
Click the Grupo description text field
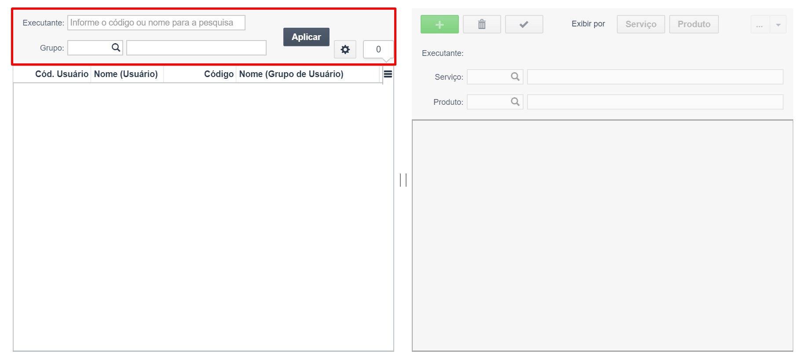point(196,48)
